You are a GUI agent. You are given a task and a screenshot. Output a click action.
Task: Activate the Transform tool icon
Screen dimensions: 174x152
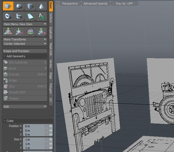pos(8,32)
